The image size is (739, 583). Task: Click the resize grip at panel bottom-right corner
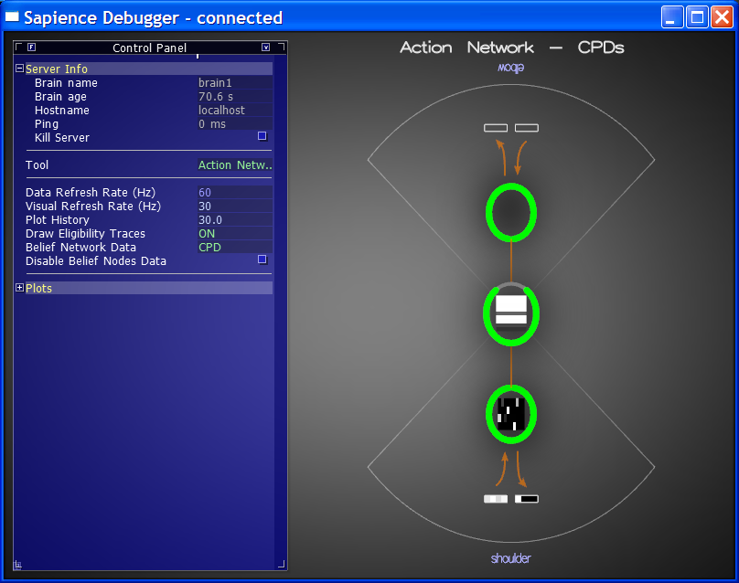point(281,564)
